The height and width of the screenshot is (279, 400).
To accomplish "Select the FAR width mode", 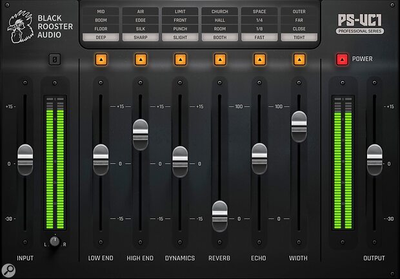I will coord(299,20).
